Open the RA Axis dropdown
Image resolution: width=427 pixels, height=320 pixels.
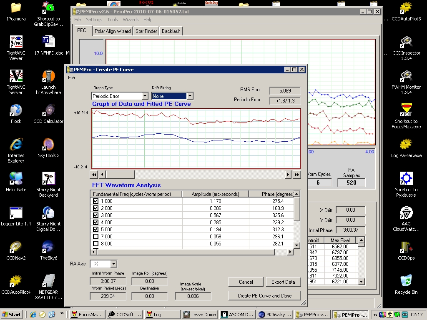[113, 264]
